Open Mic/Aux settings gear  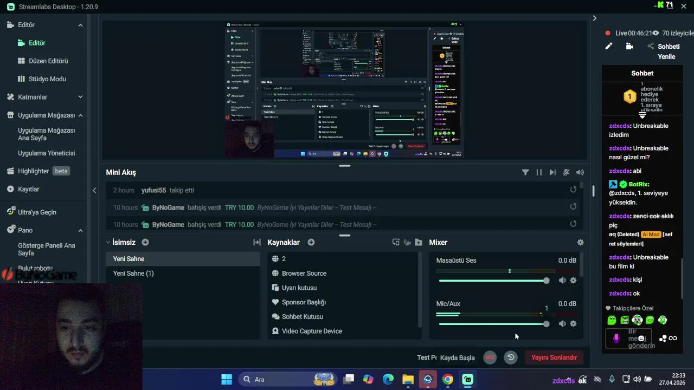(x=573, y=324)
